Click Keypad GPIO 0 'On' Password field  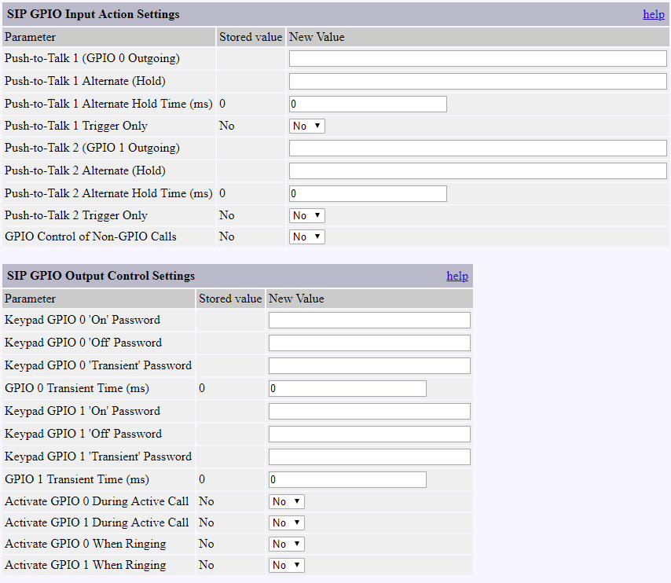[x=369, y=321]
